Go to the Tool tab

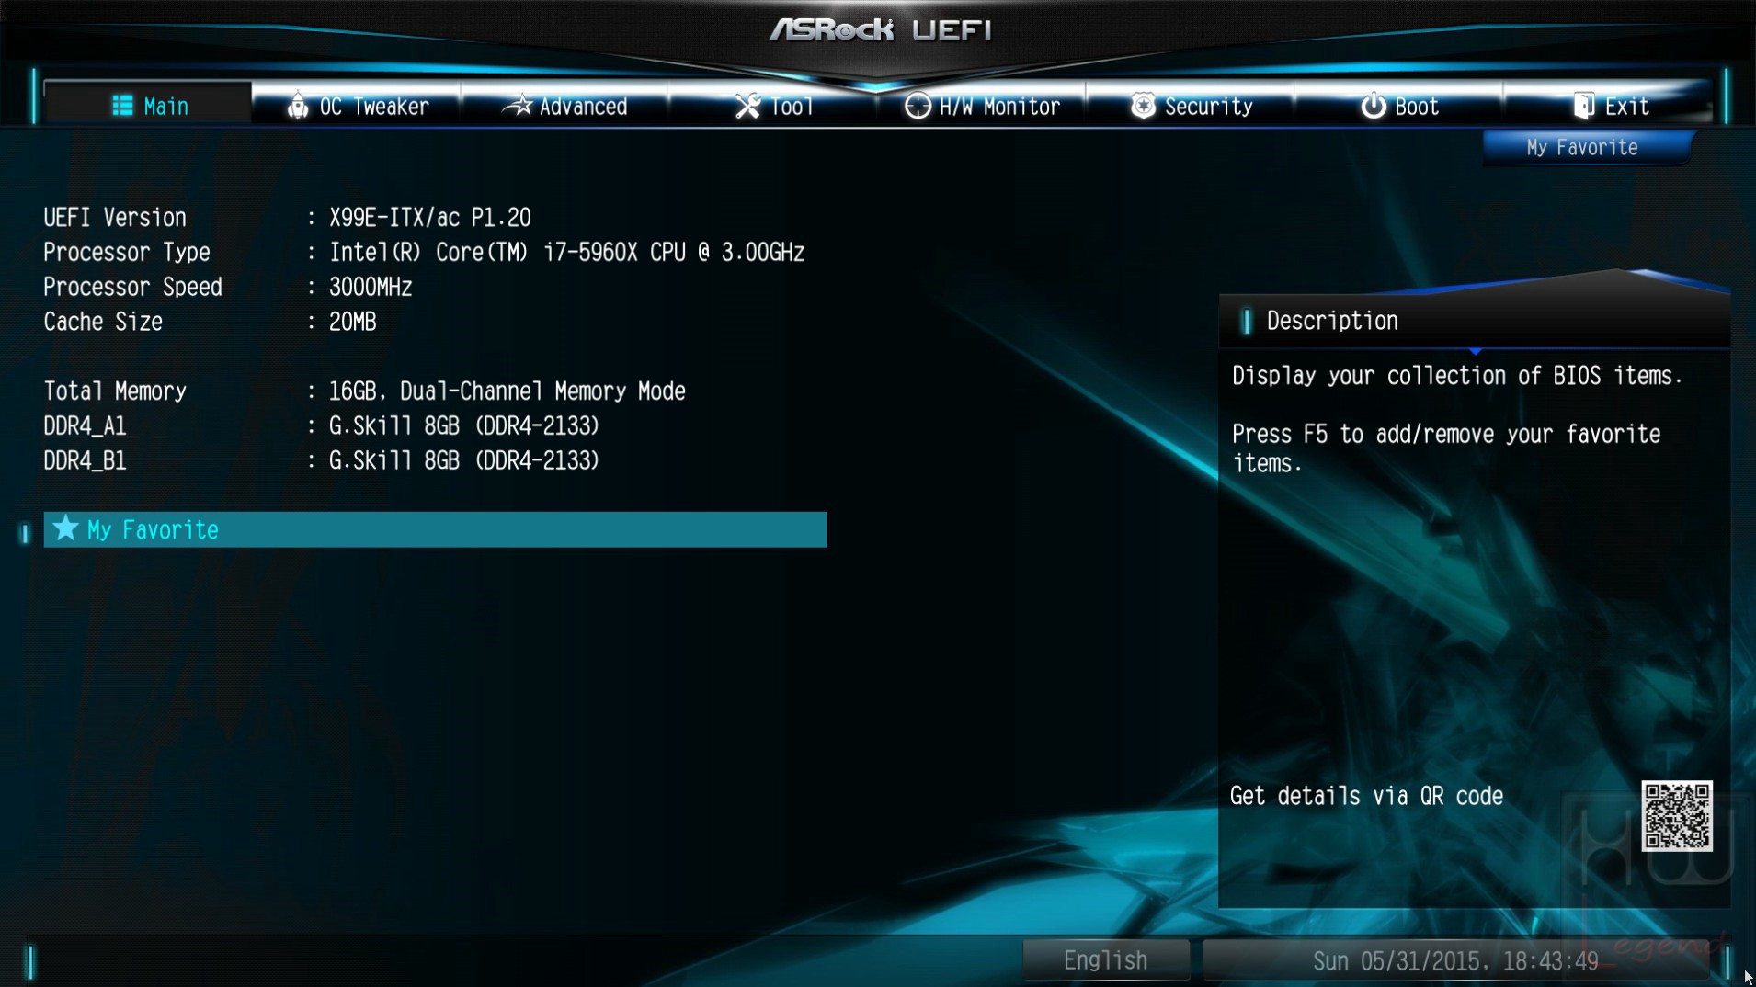click(774, 106)
